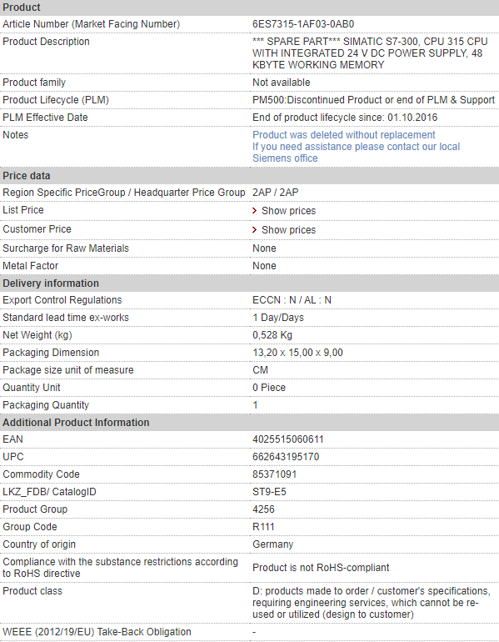The image size is (499, 642).
Task: Click the Net Weight value 0,528 Kg
Action: pos(272,335)
